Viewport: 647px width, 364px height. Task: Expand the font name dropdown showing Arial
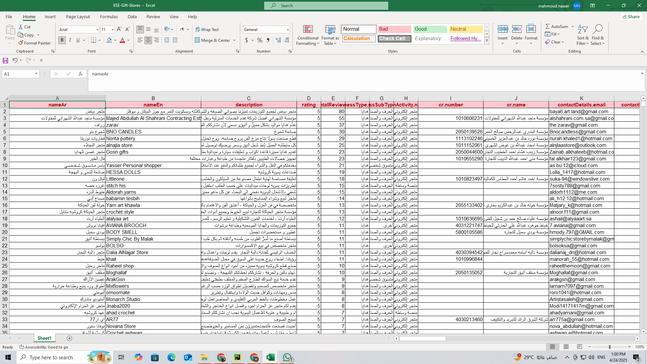point(97,30)
